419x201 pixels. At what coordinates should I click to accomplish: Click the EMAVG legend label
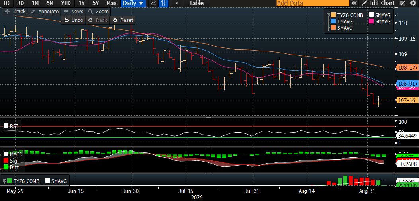pos(345,21)
